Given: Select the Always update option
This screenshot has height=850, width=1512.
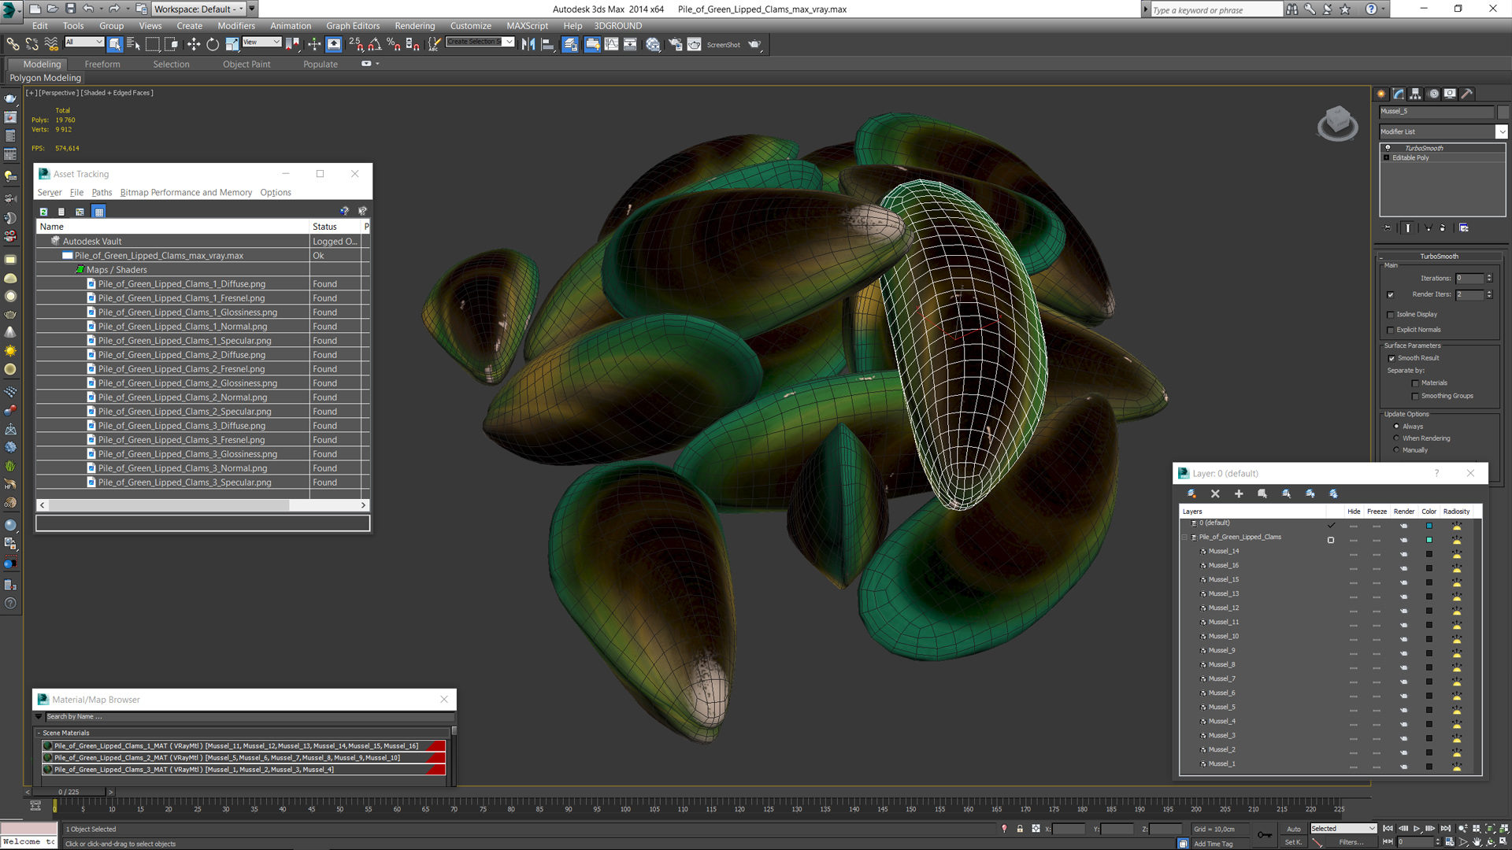Looking at the screenshot, I should coord(1396,427).
